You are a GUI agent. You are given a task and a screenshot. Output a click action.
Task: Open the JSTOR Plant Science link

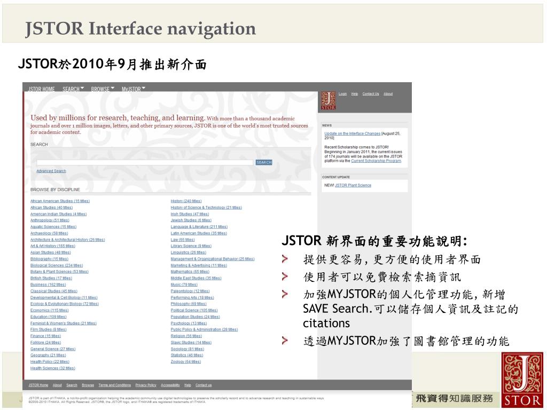[353, 185]
